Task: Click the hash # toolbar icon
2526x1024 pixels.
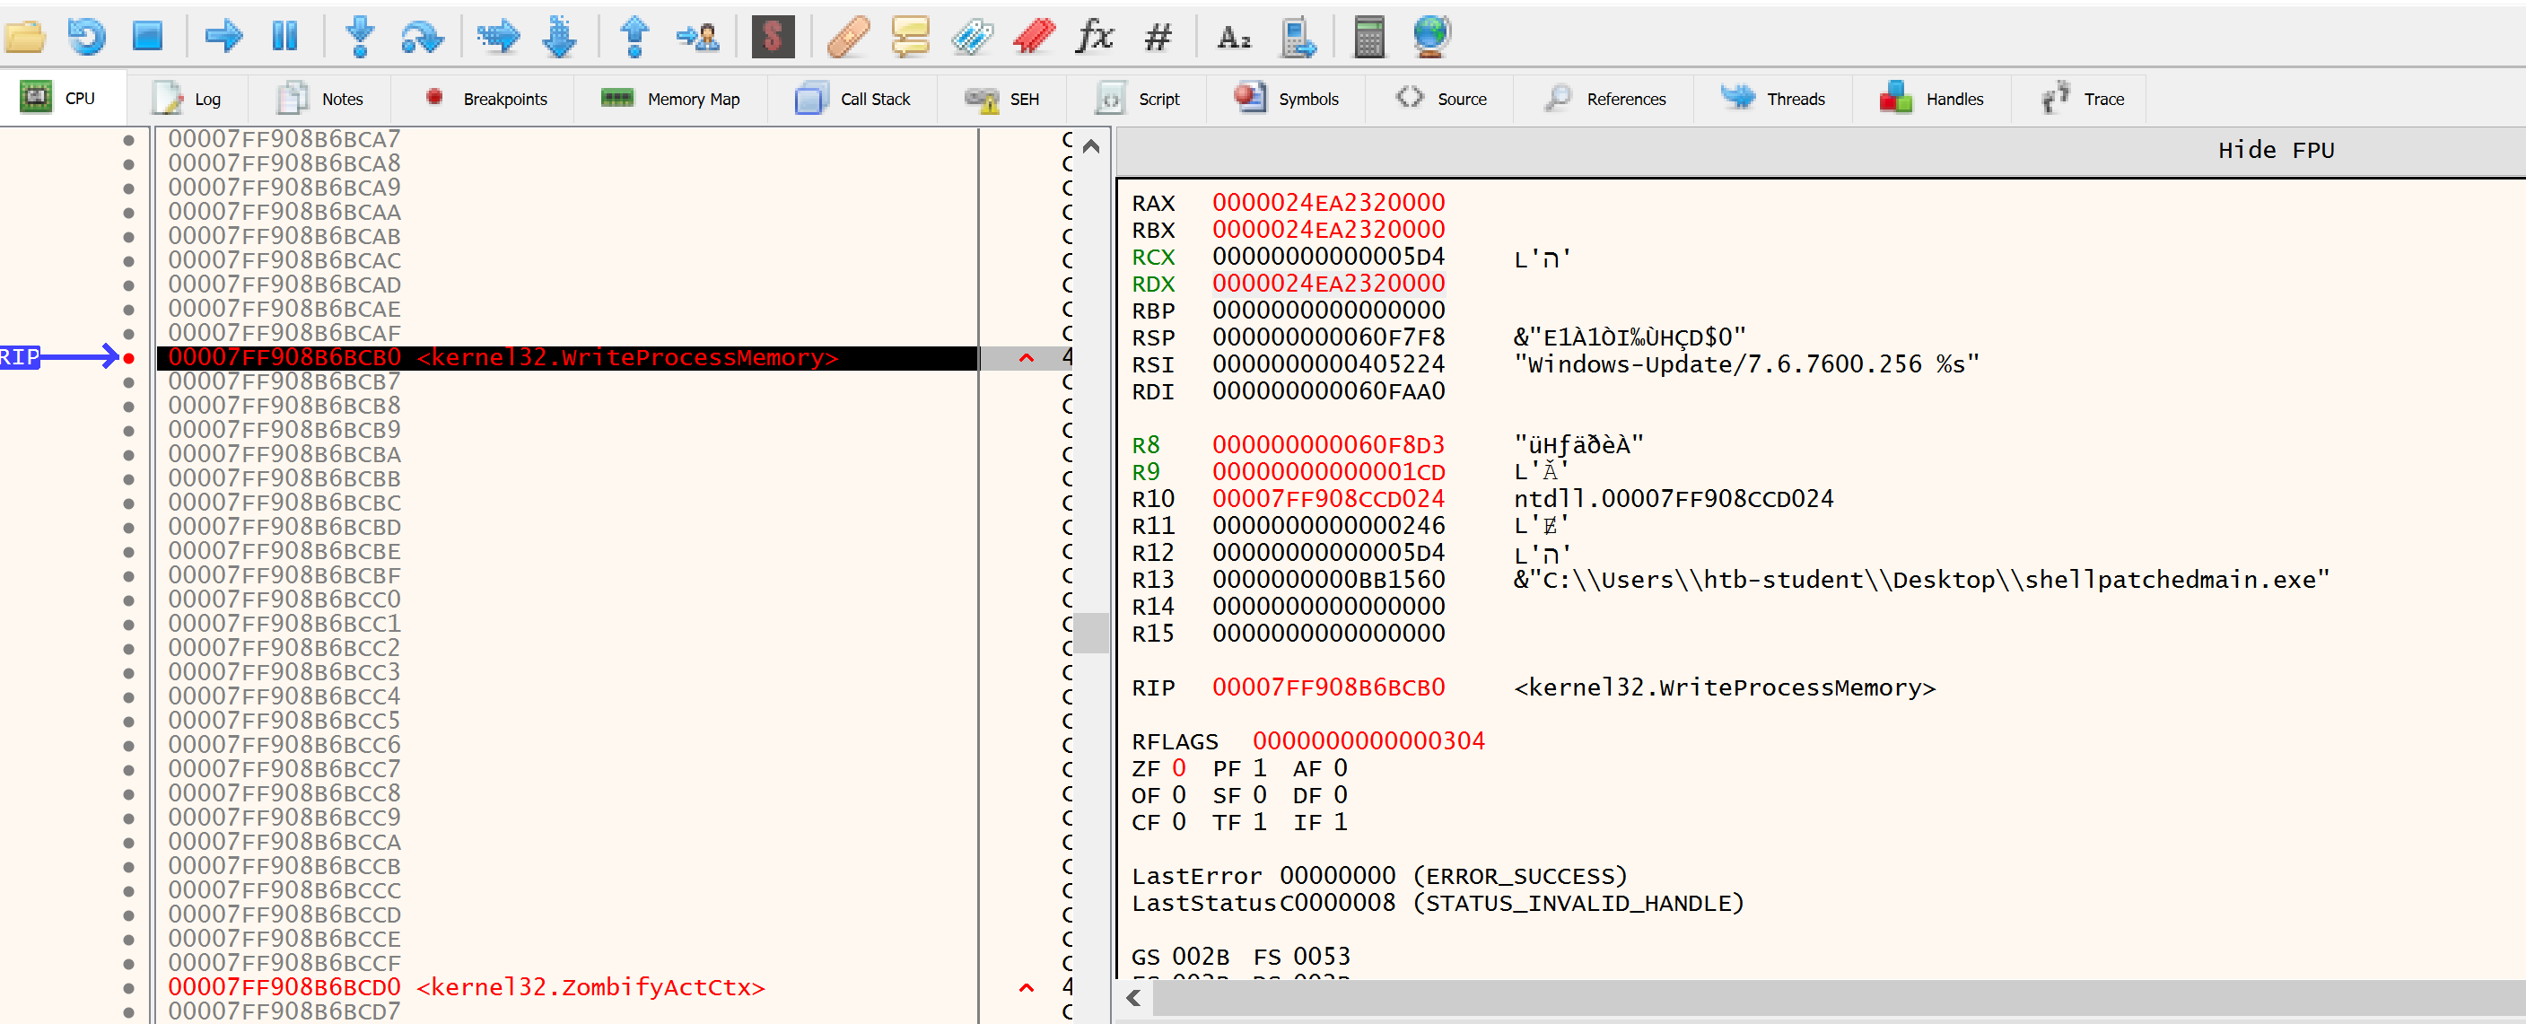Action: pyautogui.click(x=1158, y=38)
